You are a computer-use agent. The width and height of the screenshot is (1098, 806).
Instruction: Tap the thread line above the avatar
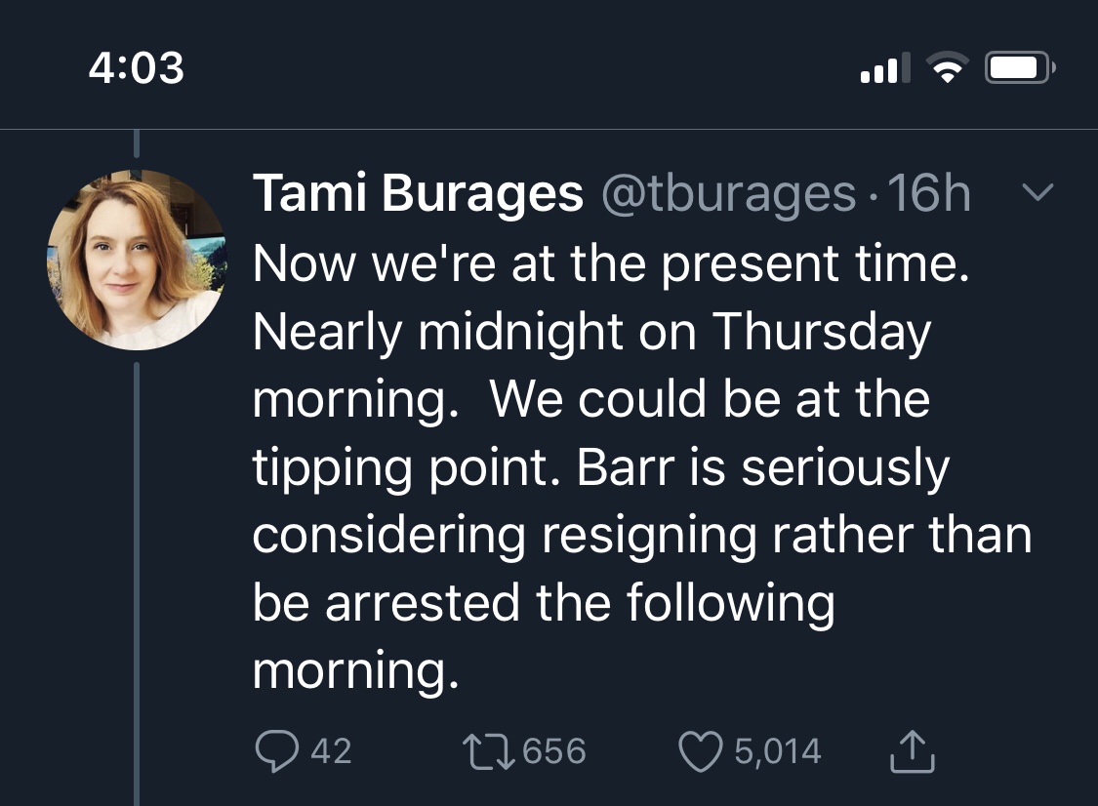[137, 144]
